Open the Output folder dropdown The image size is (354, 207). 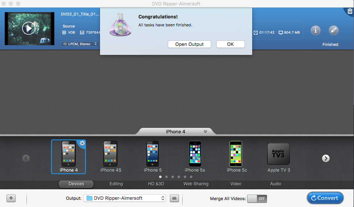[x=125, y=198]
